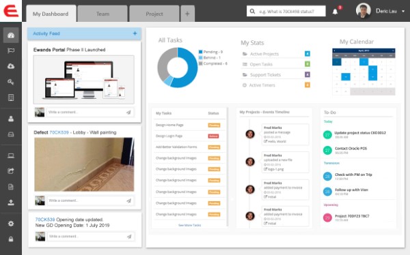
Task: Add a new tab with plus
Action: [x=187, y=14]
